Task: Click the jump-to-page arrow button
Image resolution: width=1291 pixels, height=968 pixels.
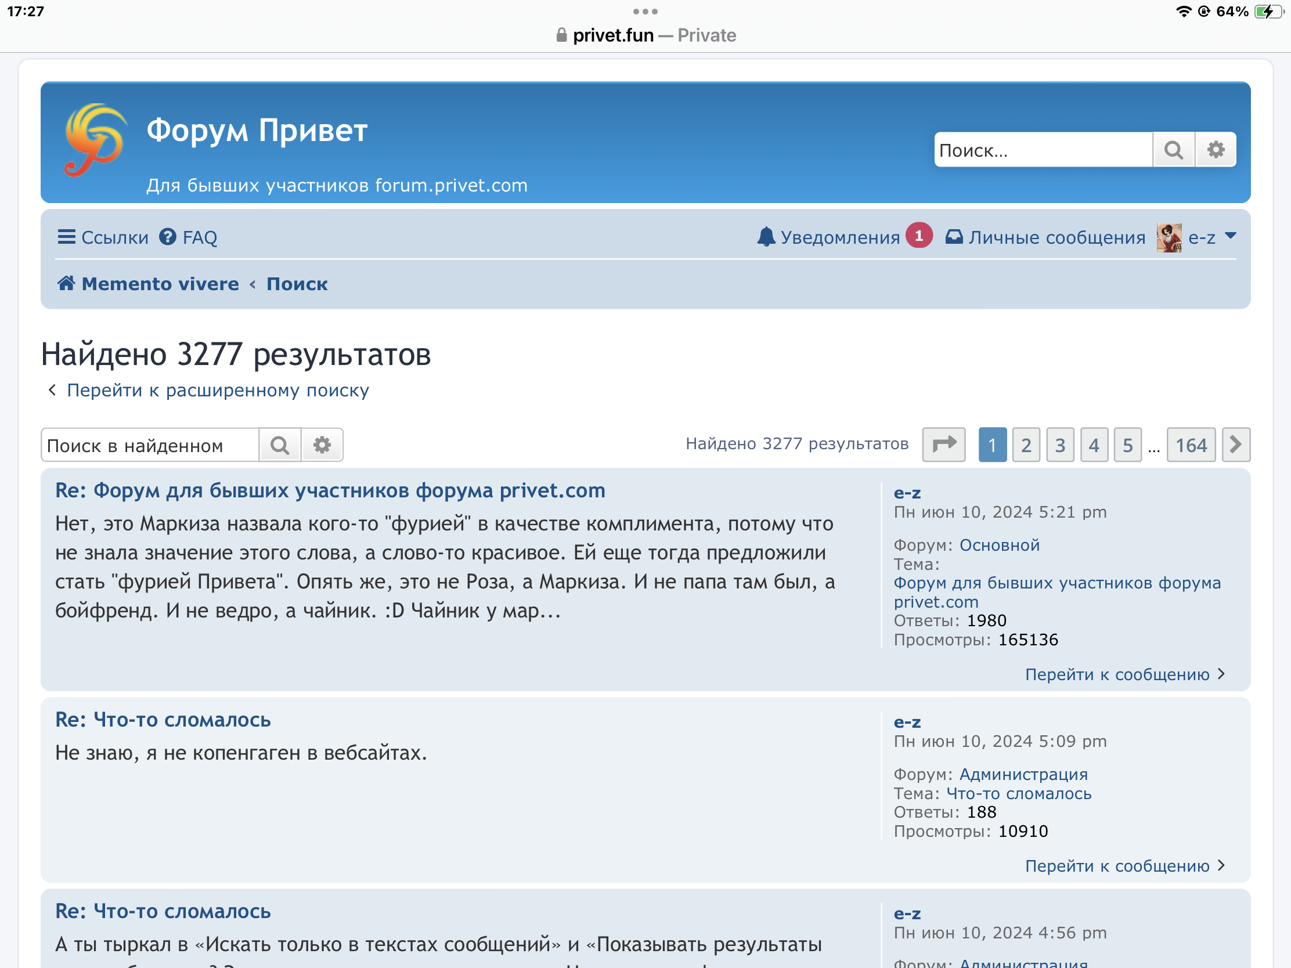Action: click(x=944, y=445)
